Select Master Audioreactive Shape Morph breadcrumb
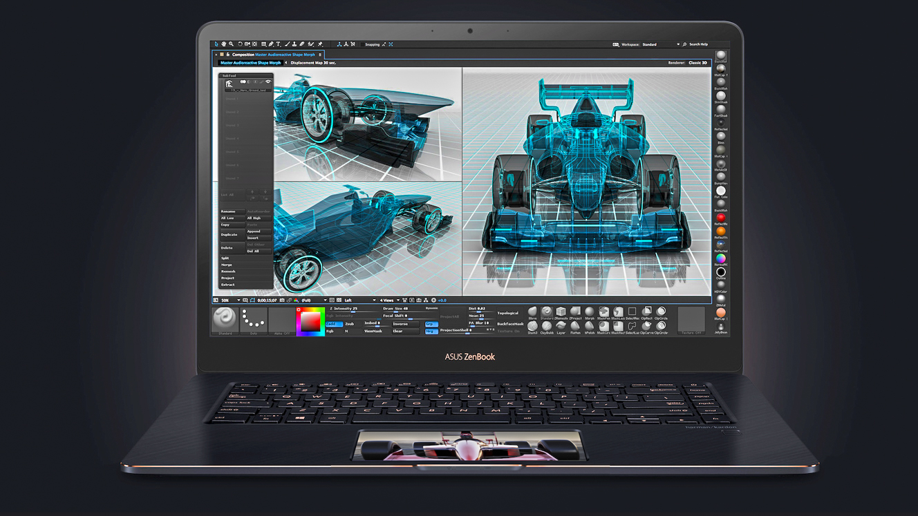This screenshot has width=918, height=516. click(x=251, y=63)
